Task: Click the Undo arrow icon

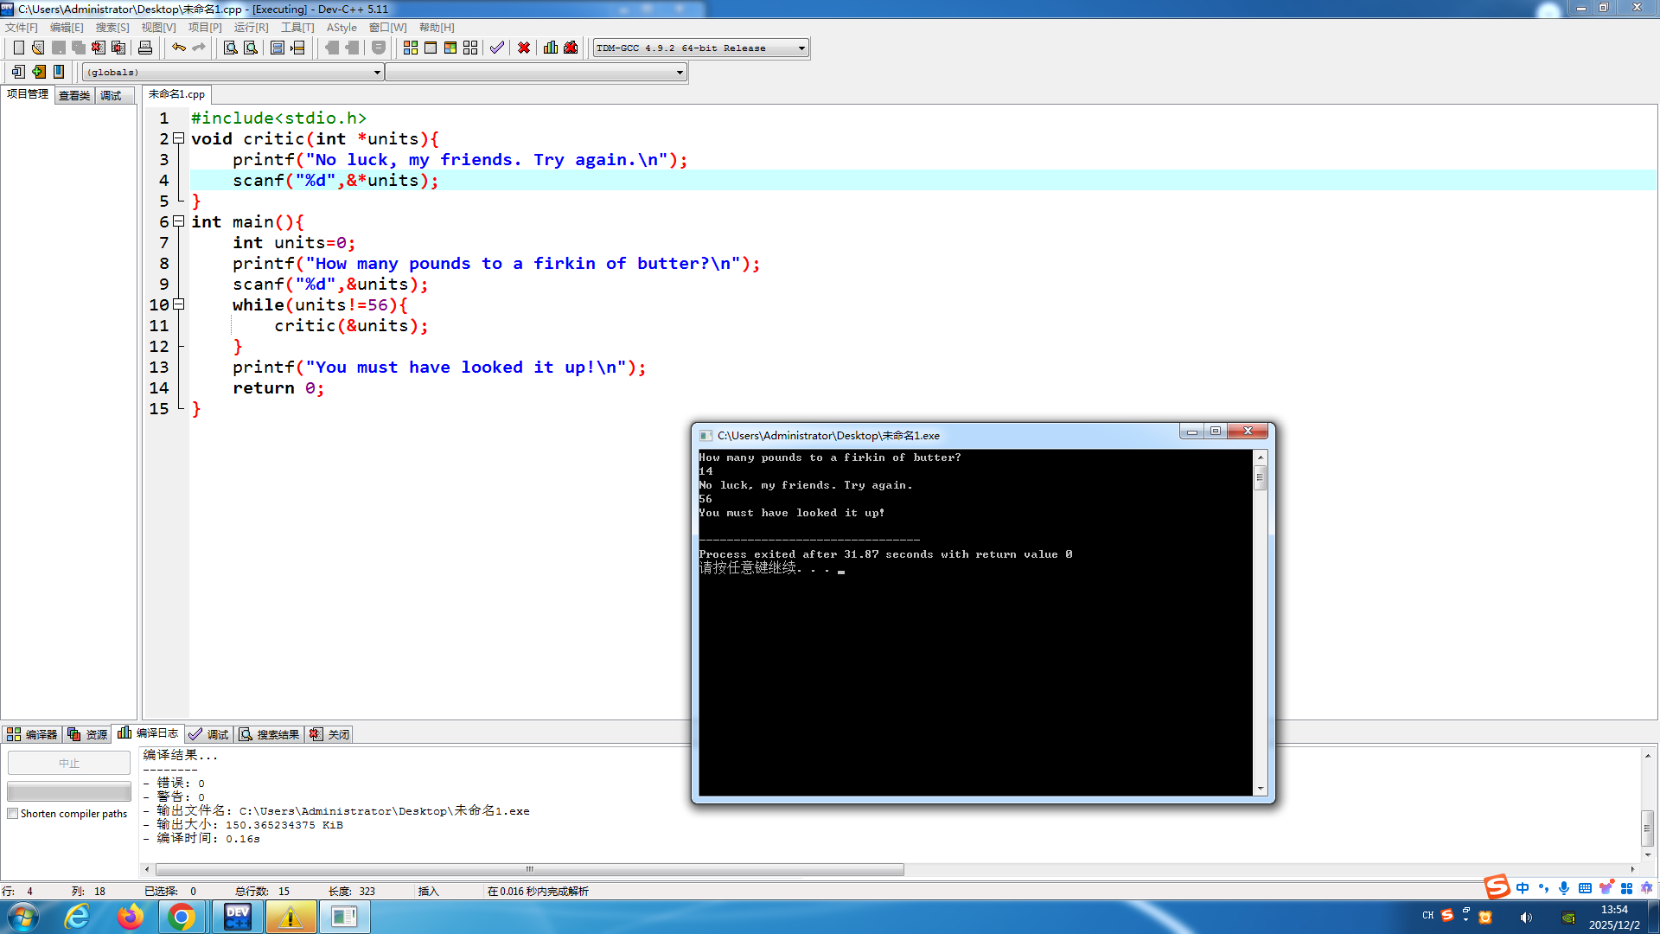Action: (x=179, y=48)
